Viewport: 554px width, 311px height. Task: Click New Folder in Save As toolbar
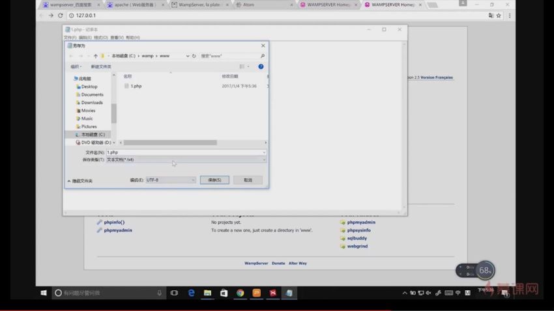point(100,66)
